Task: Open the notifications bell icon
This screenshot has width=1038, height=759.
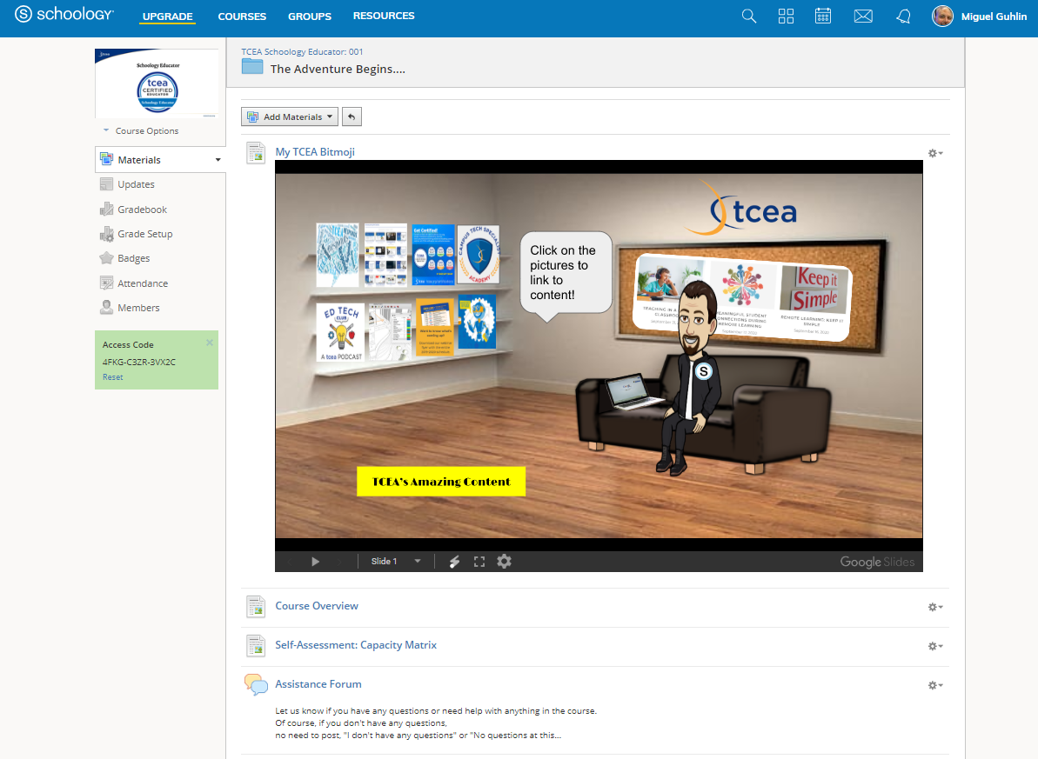Action: click(904, 16)
